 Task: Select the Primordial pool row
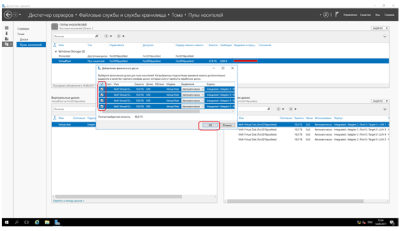(220, 56)
